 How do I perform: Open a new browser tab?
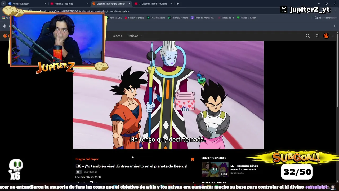click(x=177, y=4)
